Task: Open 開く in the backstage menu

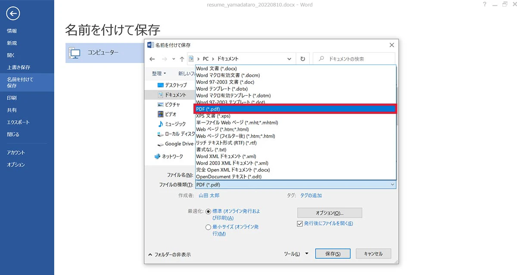Action: pos(11,55)
